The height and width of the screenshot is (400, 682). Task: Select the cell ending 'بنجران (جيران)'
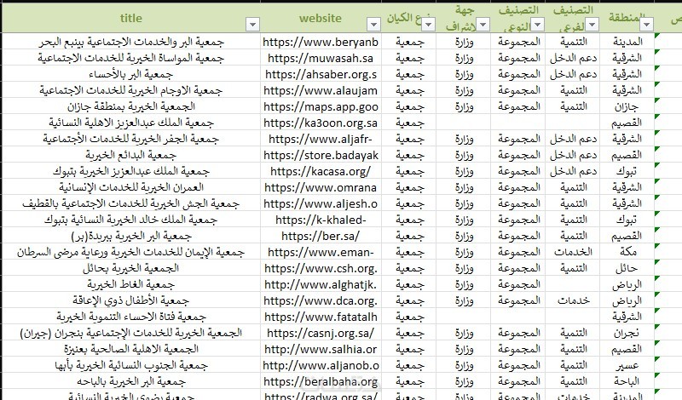[x=131, y=333]
